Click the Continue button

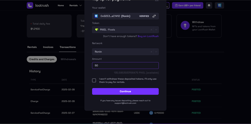(125, 91)
